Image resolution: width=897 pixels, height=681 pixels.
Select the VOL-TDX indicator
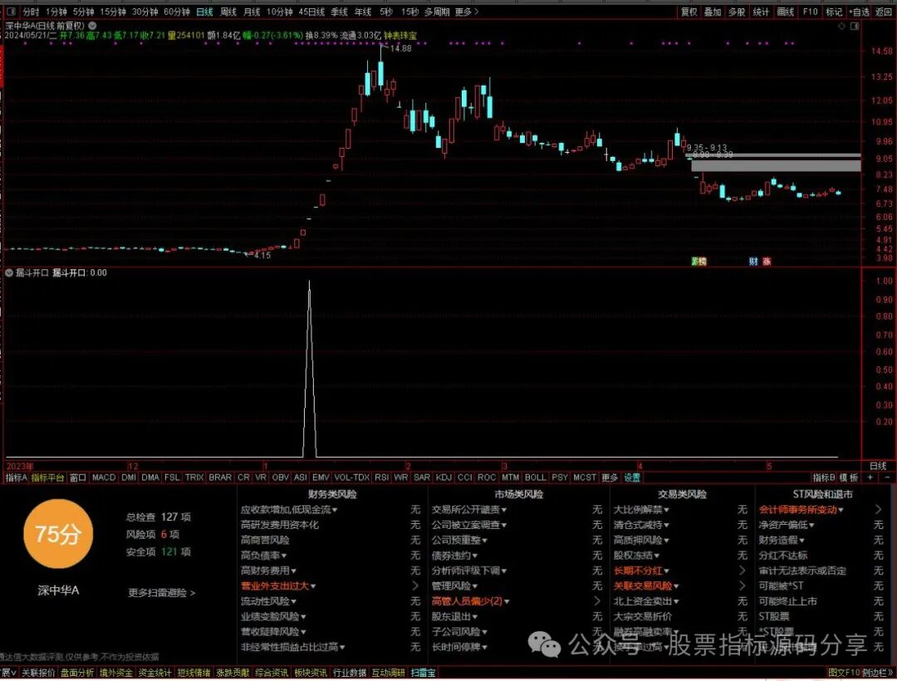tap(352, 477)
